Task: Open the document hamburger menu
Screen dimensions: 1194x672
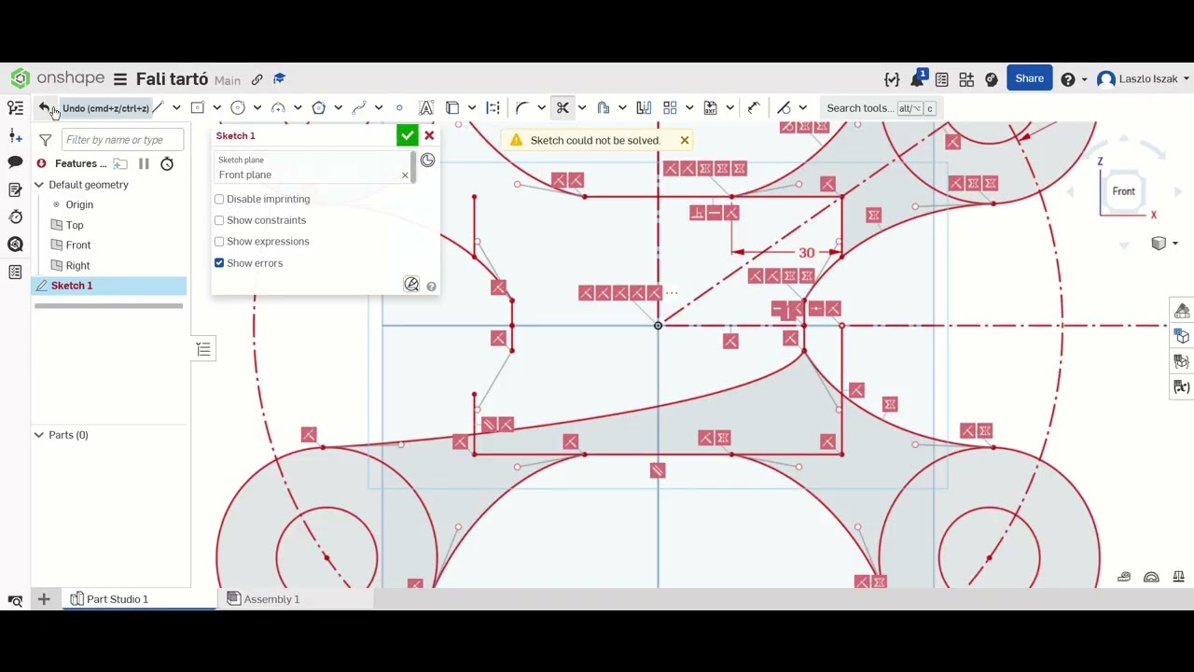Action: [119, 79]
